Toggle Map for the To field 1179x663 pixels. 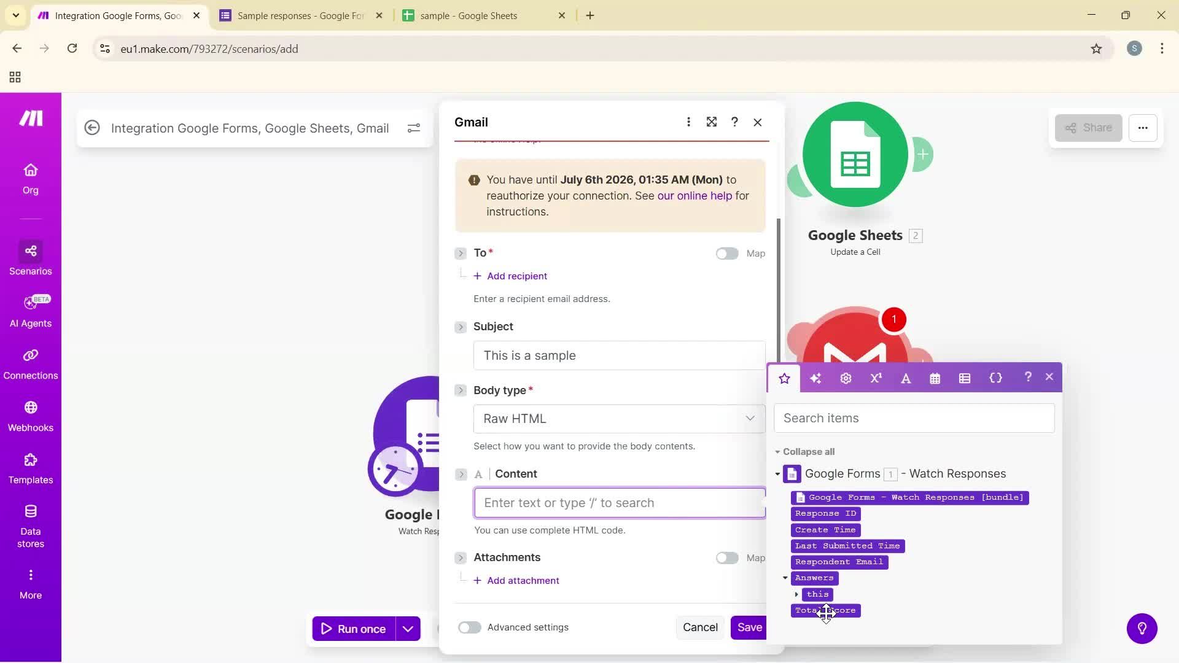point(727,253)
